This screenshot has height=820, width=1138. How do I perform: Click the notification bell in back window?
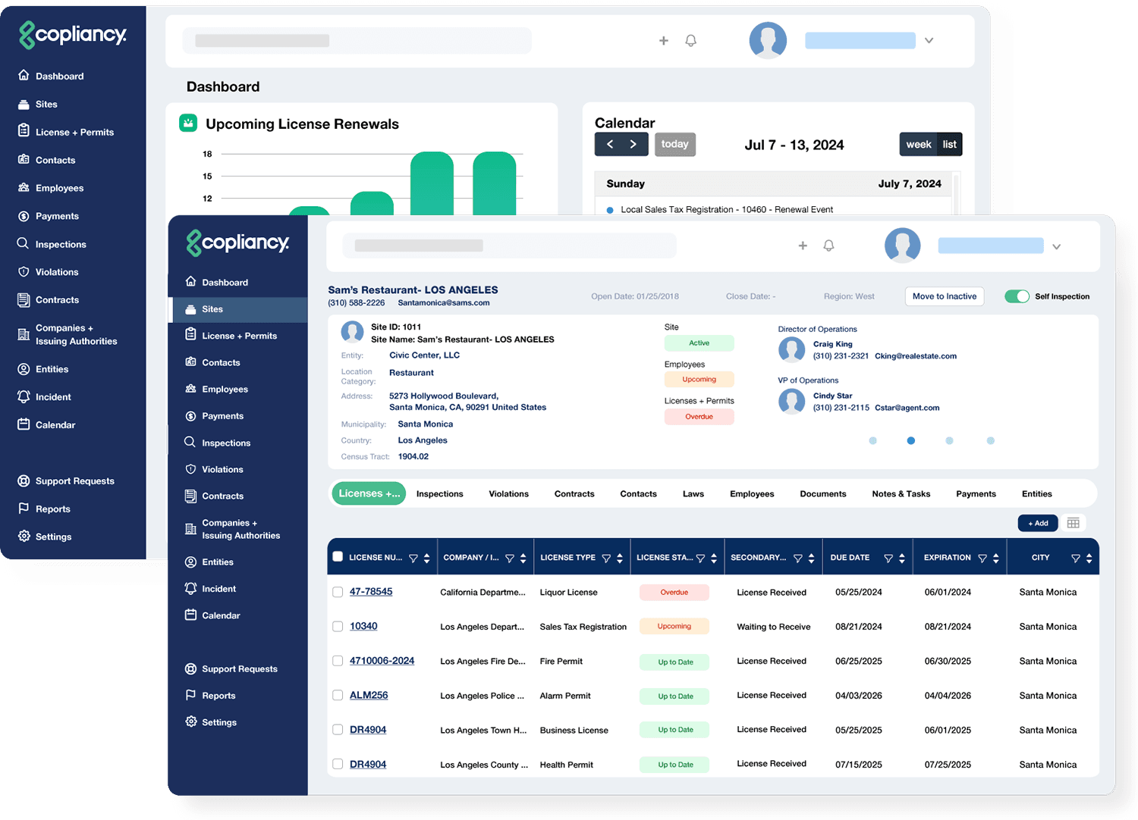pos(690,41)
